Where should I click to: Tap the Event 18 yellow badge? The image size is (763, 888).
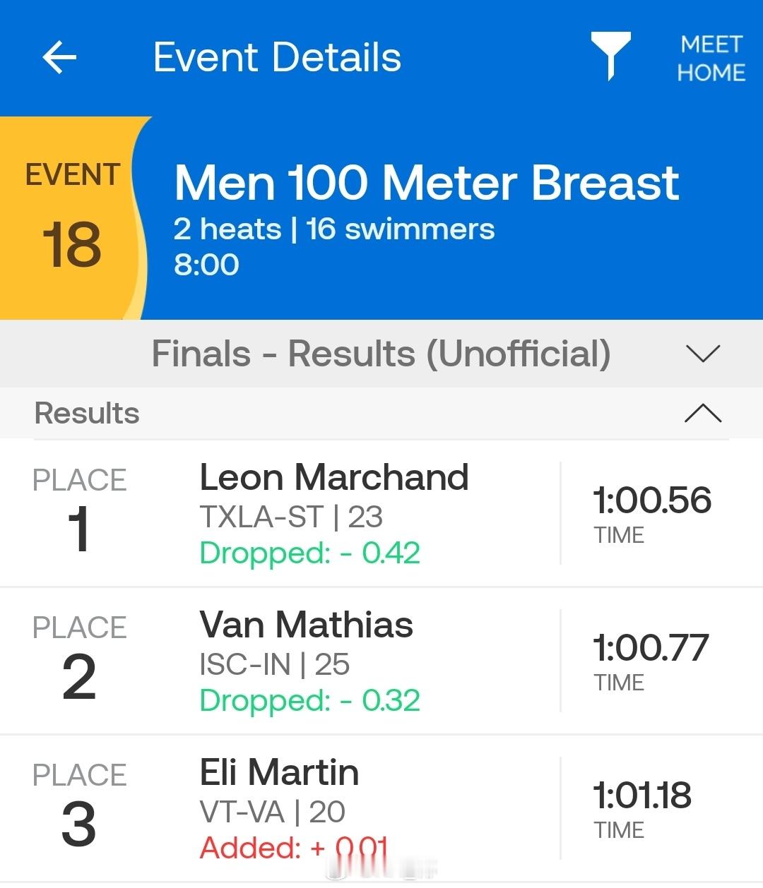pyautogui.click(x=71, y=219)
